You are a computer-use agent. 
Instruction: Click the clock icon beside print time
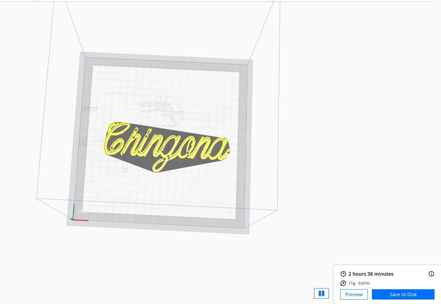pyautogui.click(x=343, y=274)
